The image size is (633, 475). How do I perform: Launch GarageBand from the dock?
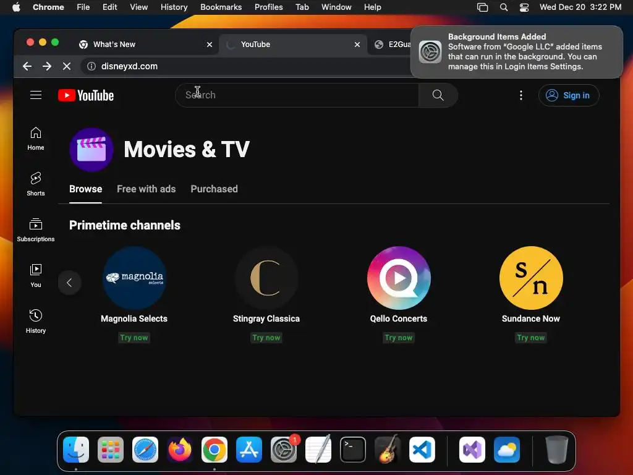(388, 450)
